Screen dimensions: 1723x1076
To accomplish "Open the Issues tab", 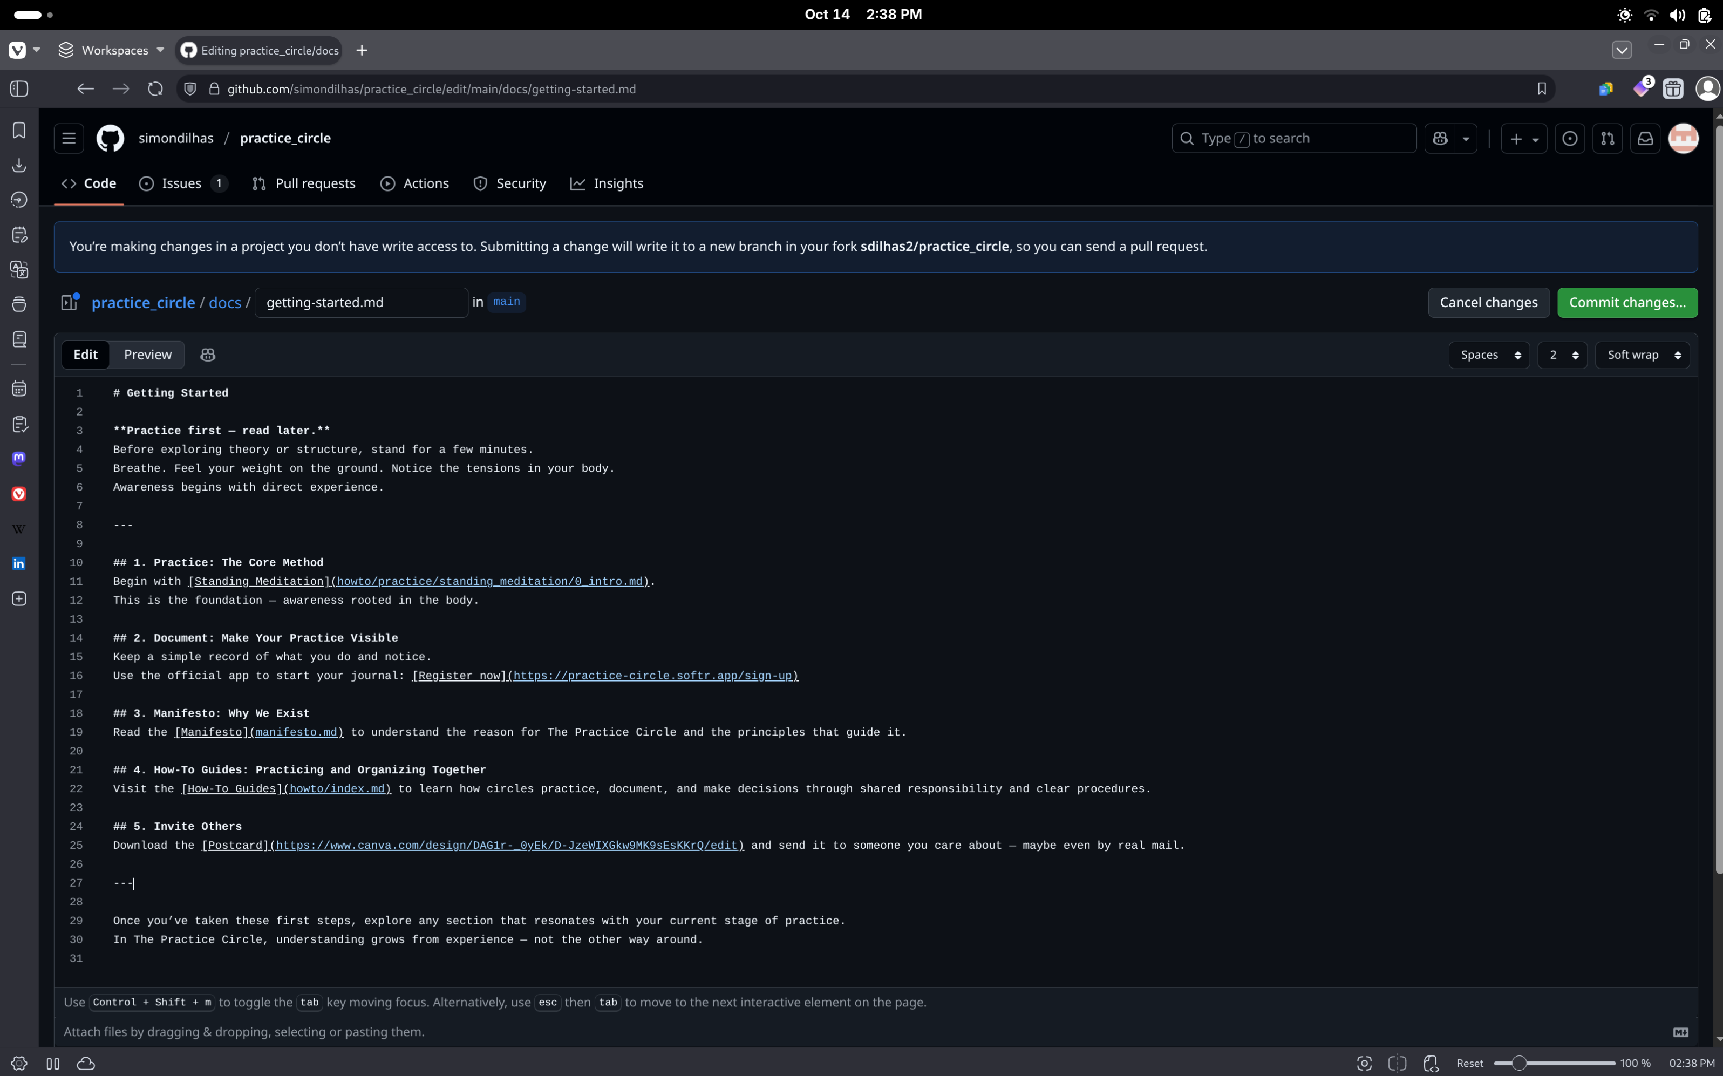I will [x=181, y=183].
